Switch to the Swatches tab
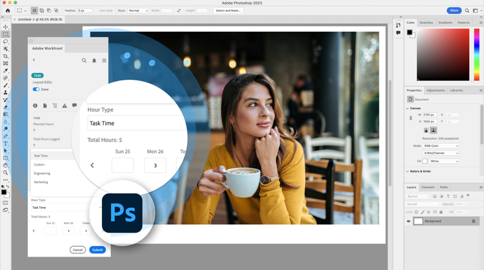484x270 pixels. pos(427,23)
